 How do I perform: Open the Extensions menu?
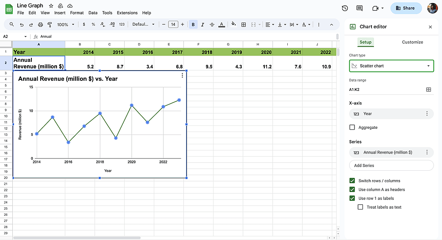coord(127,13)
